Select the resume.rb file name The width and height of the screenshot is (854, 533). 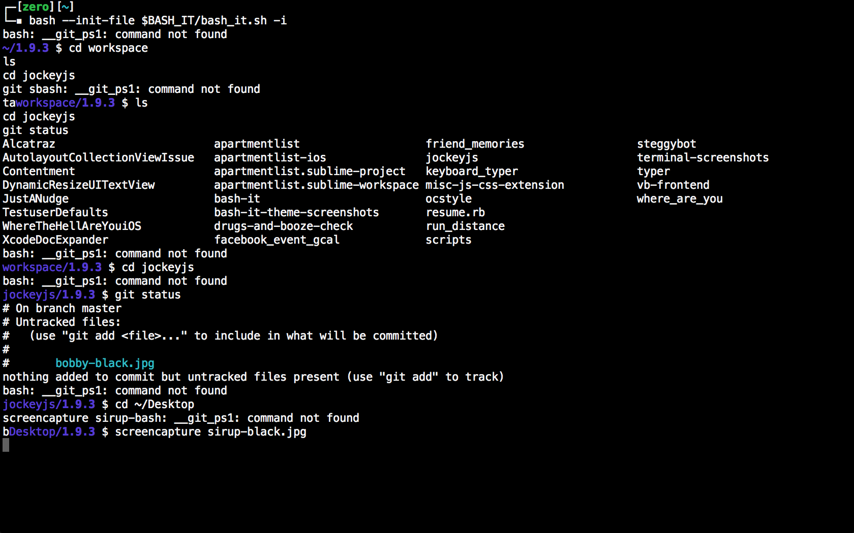tap(455, 213)
